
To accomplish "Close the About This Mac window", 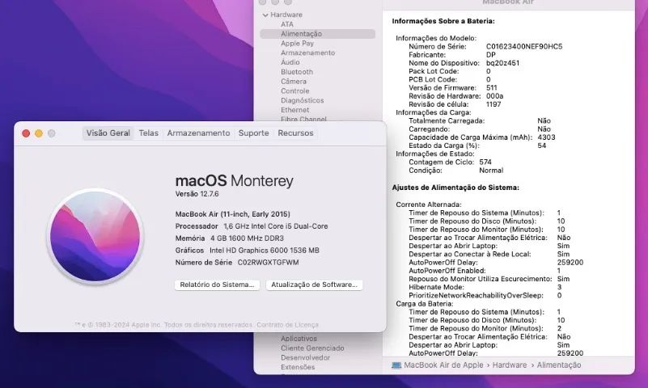I will (26, 133).
